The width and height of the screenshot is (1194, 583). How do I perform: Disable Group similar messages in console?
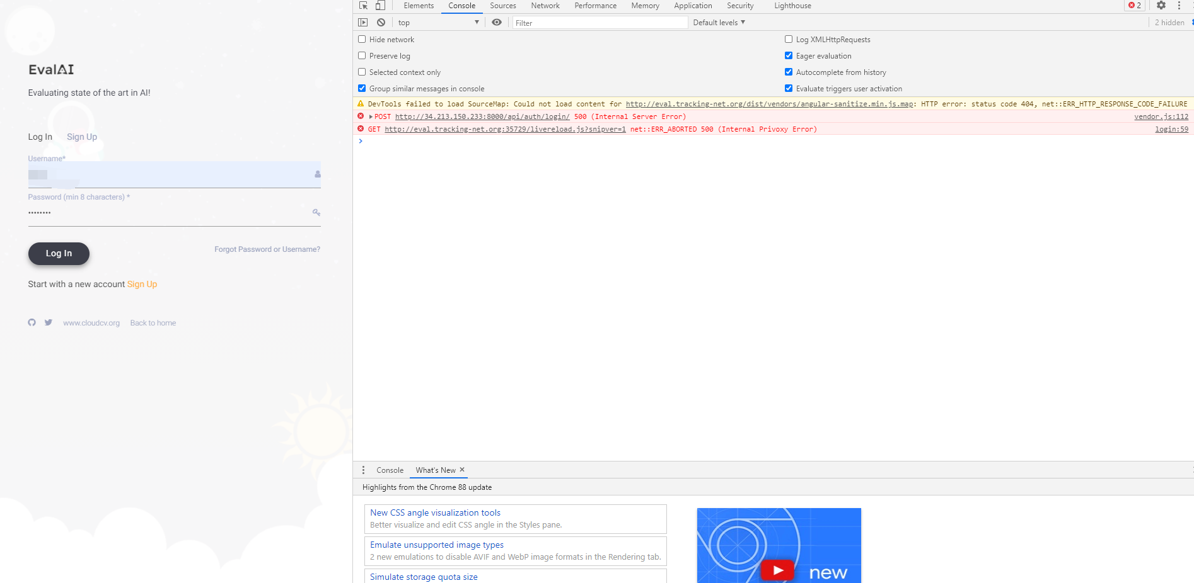click(x=362, y=88)
